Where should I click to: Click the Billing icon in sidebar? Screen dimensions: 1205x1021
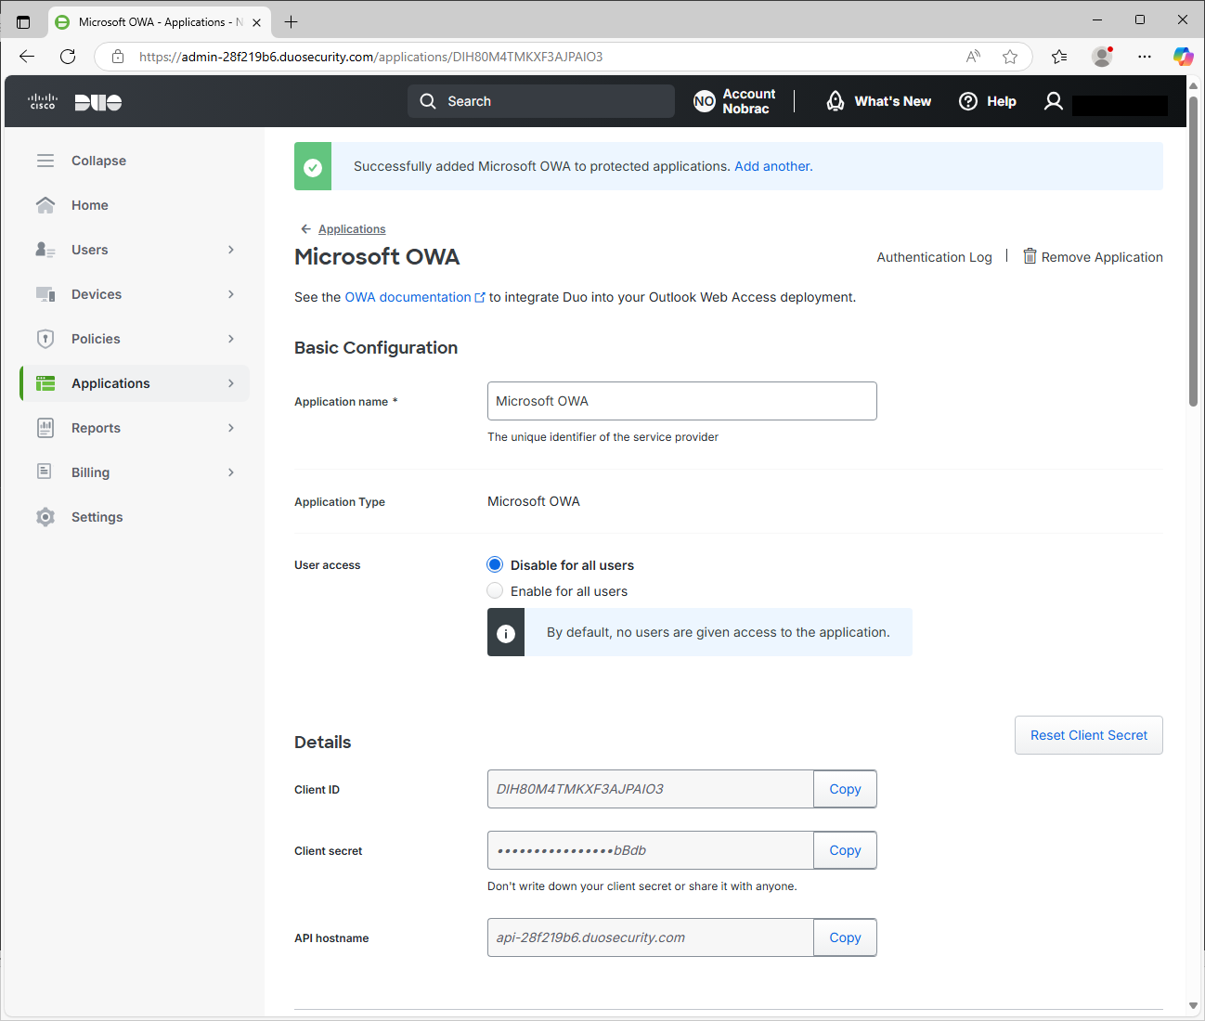point(45,472)
